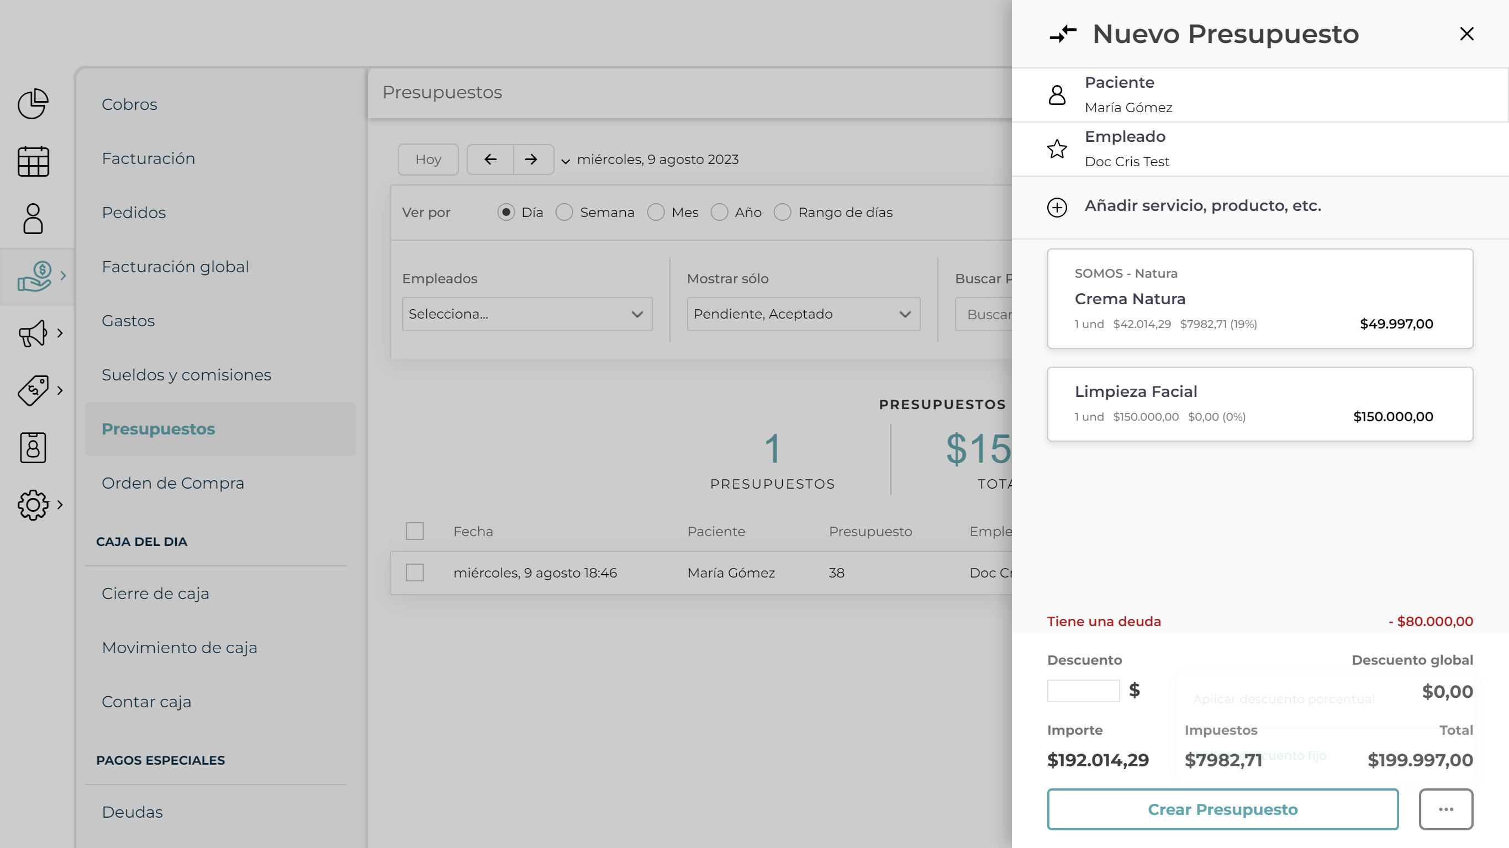This screenshot has height=848, width=1509.
Task: Click the Paciente person icon
Action: coord(1057,95)
